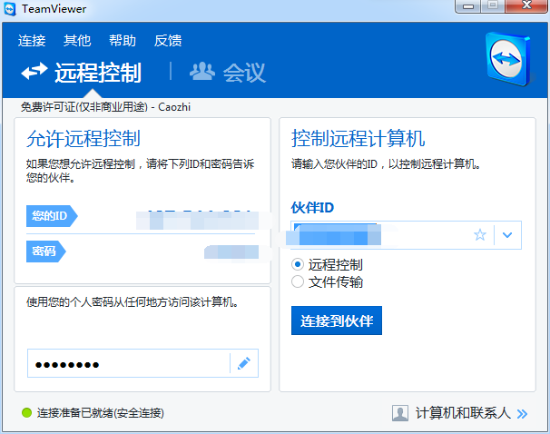Click the pencil icon beside the personal password
Screen dimensions: 550x434
click(243, 364)
